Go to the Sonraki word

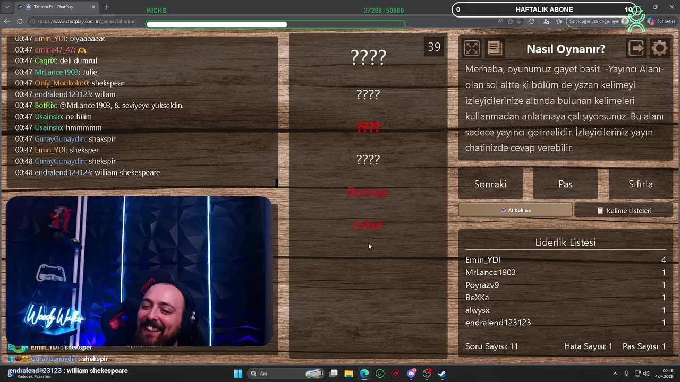click(490, 184)
